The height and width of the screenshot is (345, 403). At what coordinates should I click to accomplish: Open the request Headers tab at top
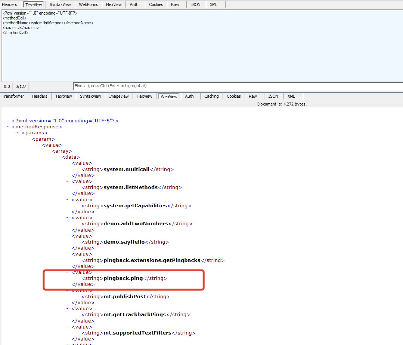pos(10,4)
